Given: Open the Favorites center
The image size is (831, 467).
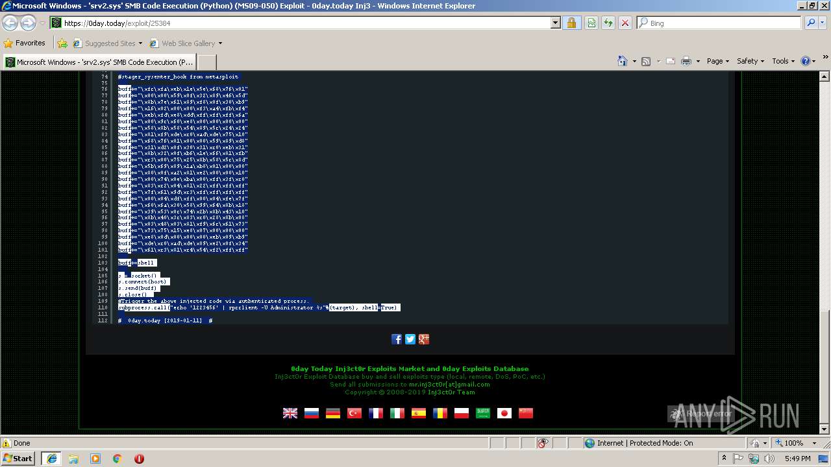Looking at the screenshot, I should tap(25, 43).
